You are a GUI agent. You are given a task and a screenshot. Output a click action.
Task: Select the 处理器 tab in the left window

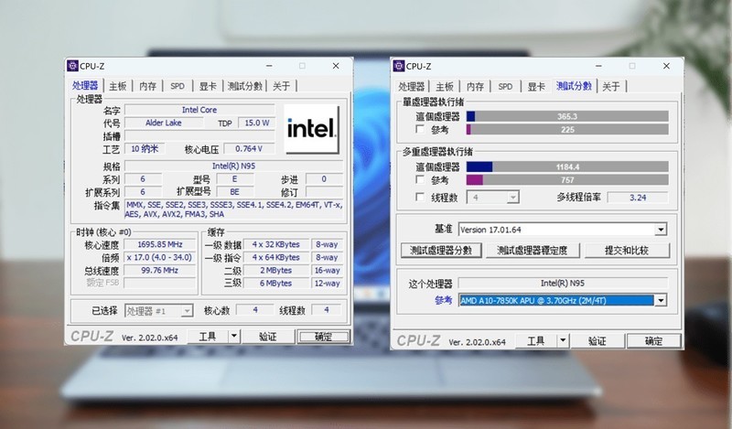tap(85, 85)
